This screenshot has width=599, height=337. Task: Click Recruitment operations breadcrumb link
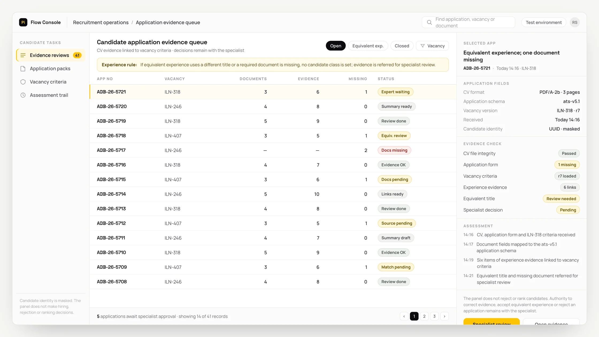101,22
